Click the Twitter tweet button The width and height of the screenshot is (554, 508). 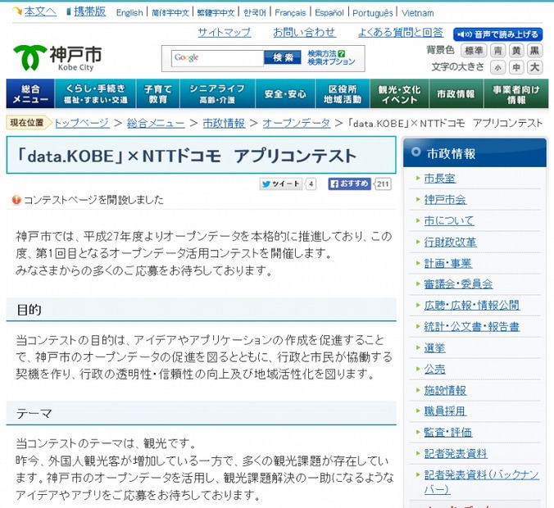coord(281,184)
